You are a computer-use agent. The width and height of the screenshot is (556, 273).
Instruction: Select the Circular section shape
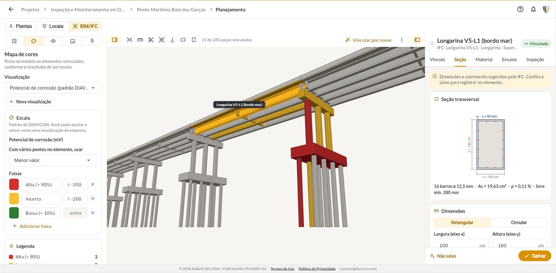519,222
